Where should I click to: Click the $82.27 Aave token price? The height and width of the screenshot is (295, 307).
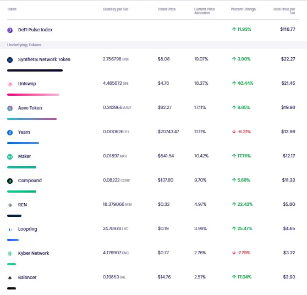tap(165, 107)
